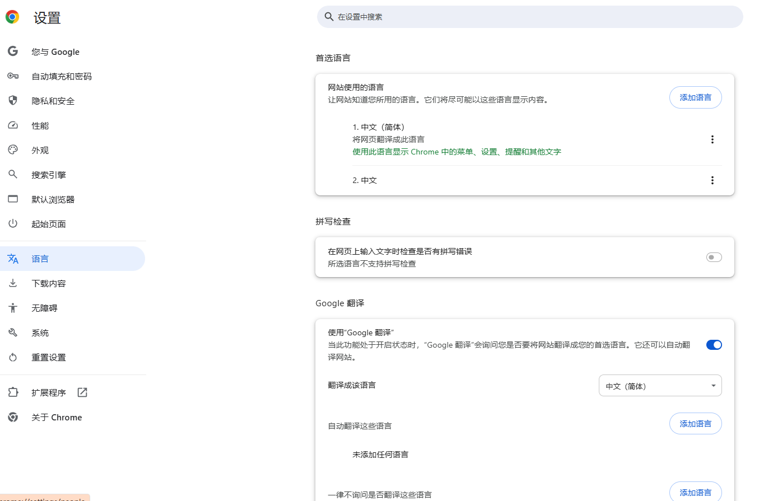The width and height of the screenshot is (773, 501).
Task: Click the palette icon for 外观
Action: (x=13, y=150)
